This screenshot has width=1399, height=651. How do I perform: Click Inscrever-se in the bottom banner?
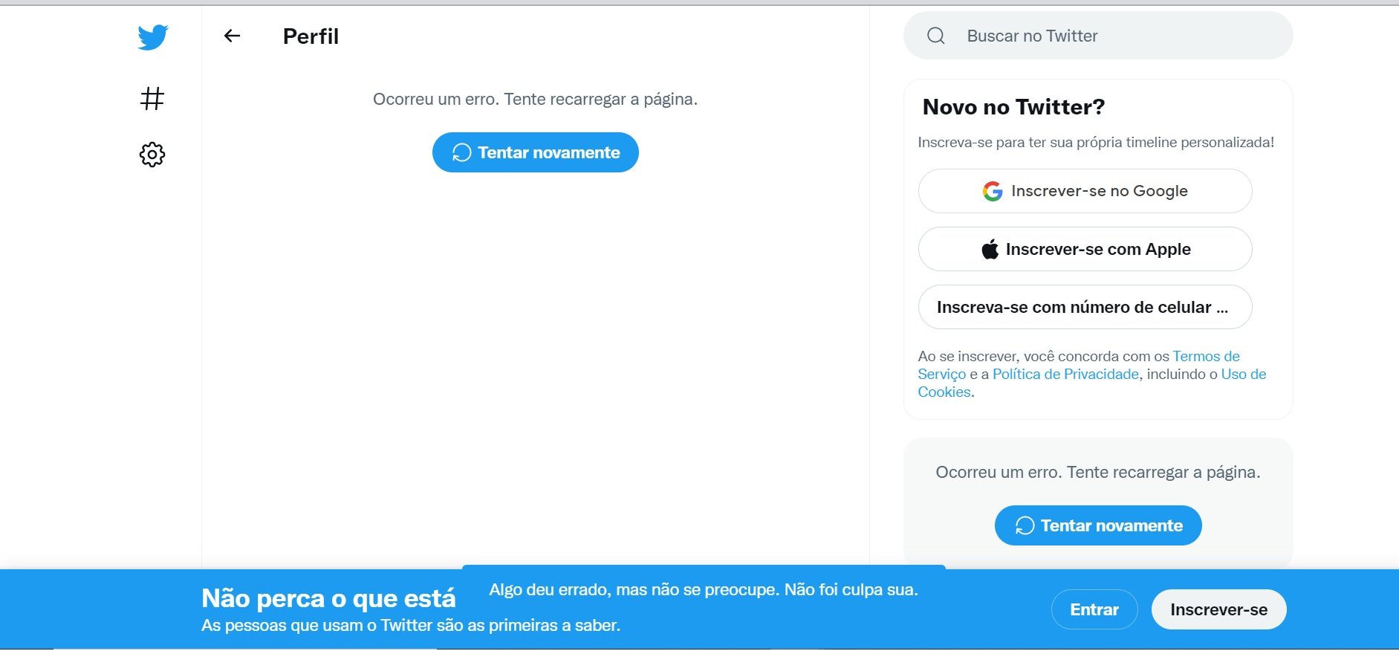point(1219,609)
